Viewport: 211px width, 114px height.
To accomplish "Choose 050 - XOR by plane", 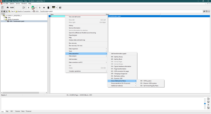I will [x=151, y=81].
